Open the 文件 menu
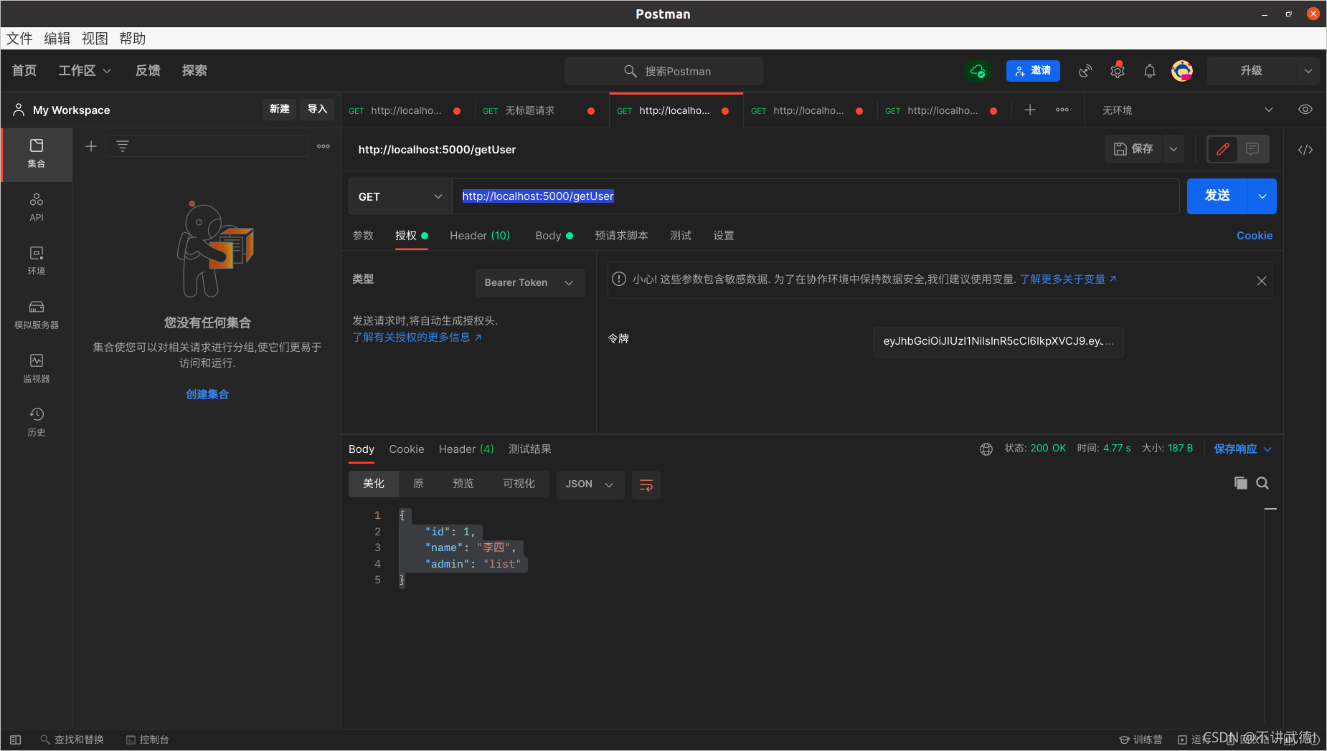The height and width of the screenshot is (751, 1327). [x=19, y=39]
